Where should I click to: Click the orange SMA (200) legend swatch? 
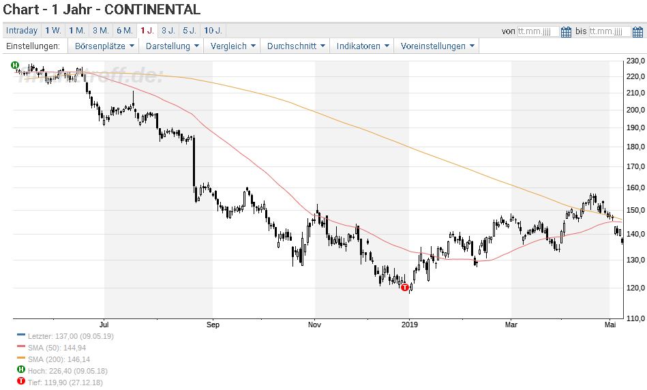(x=21, y=358)
